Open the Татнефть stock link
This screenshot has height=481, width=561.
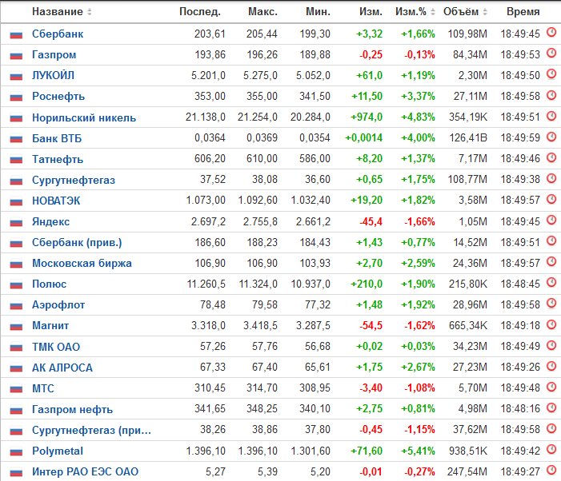58,159
